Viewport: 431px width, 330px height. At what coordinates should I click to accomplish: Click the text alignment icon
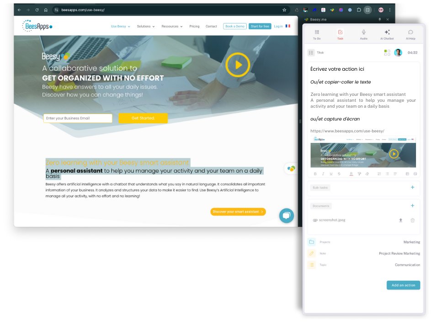pyautogui.click(x=395, y=174)
